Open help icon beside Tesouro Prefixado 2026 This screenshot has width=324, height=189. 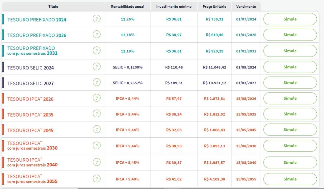tap(96, 34)
